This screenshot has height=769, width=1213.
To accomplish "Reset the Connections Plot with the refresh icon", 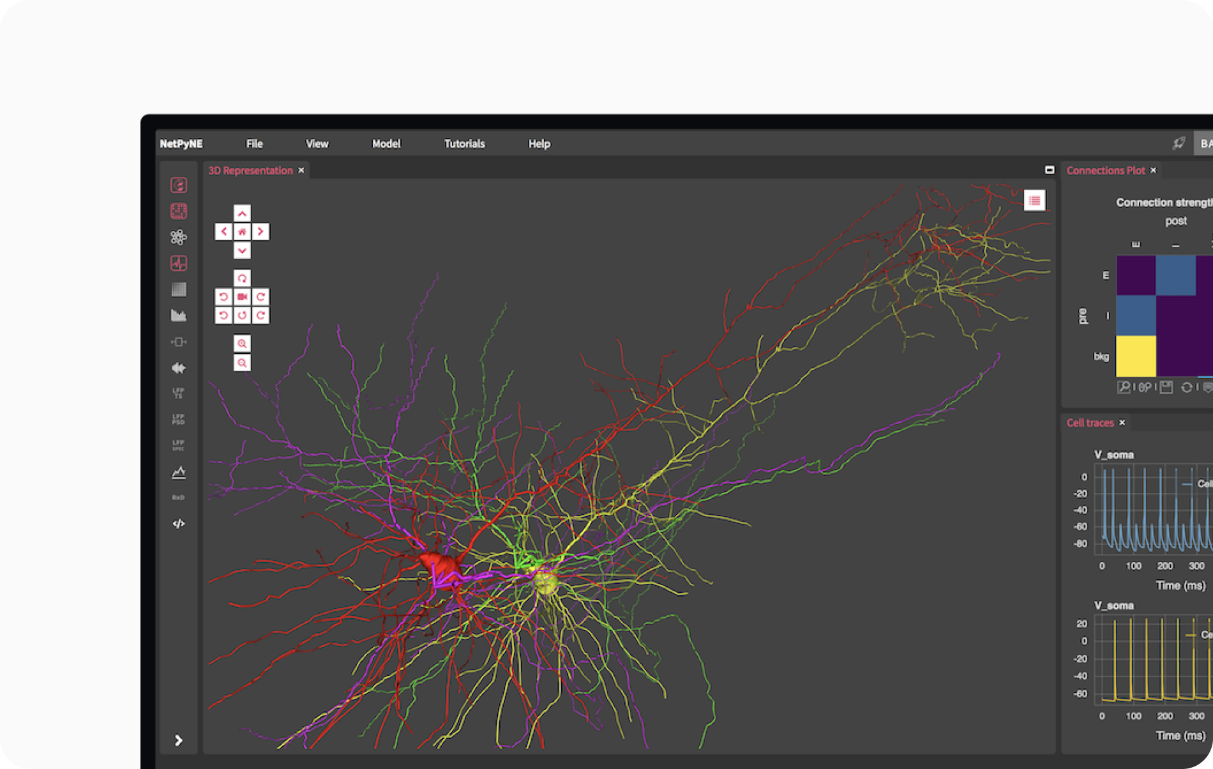I will [1187, 387].
